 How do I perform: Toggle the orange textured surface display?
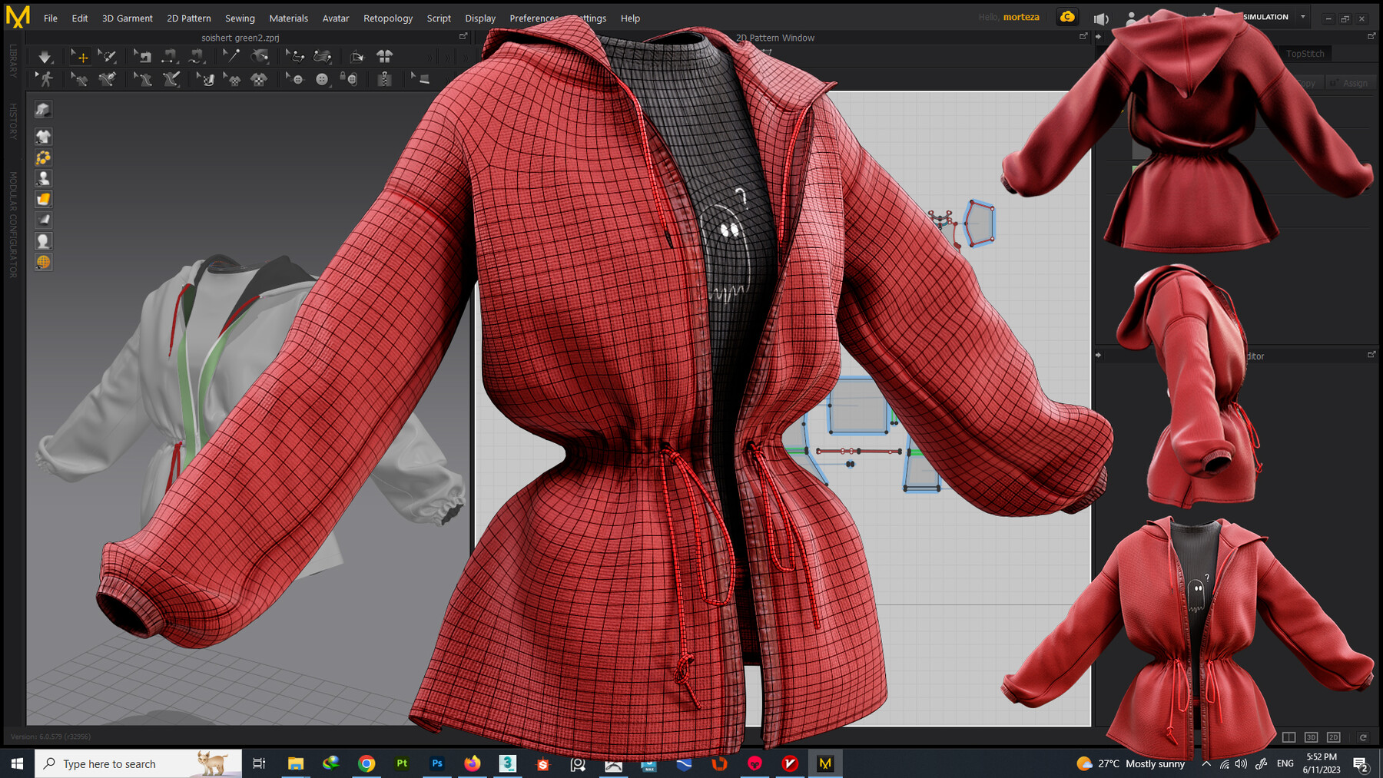[43, 199]
